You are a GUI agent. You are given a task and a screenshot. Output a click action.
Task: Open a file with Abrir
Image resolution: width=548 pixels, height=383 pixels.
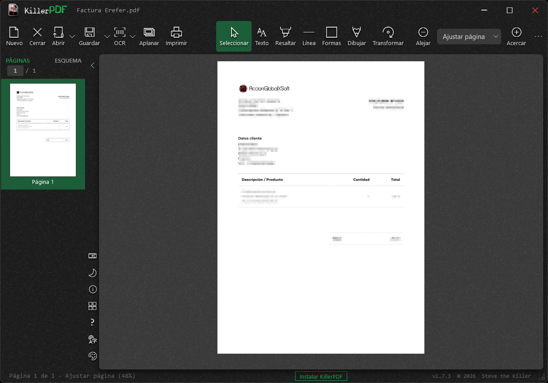pos(58,36)
